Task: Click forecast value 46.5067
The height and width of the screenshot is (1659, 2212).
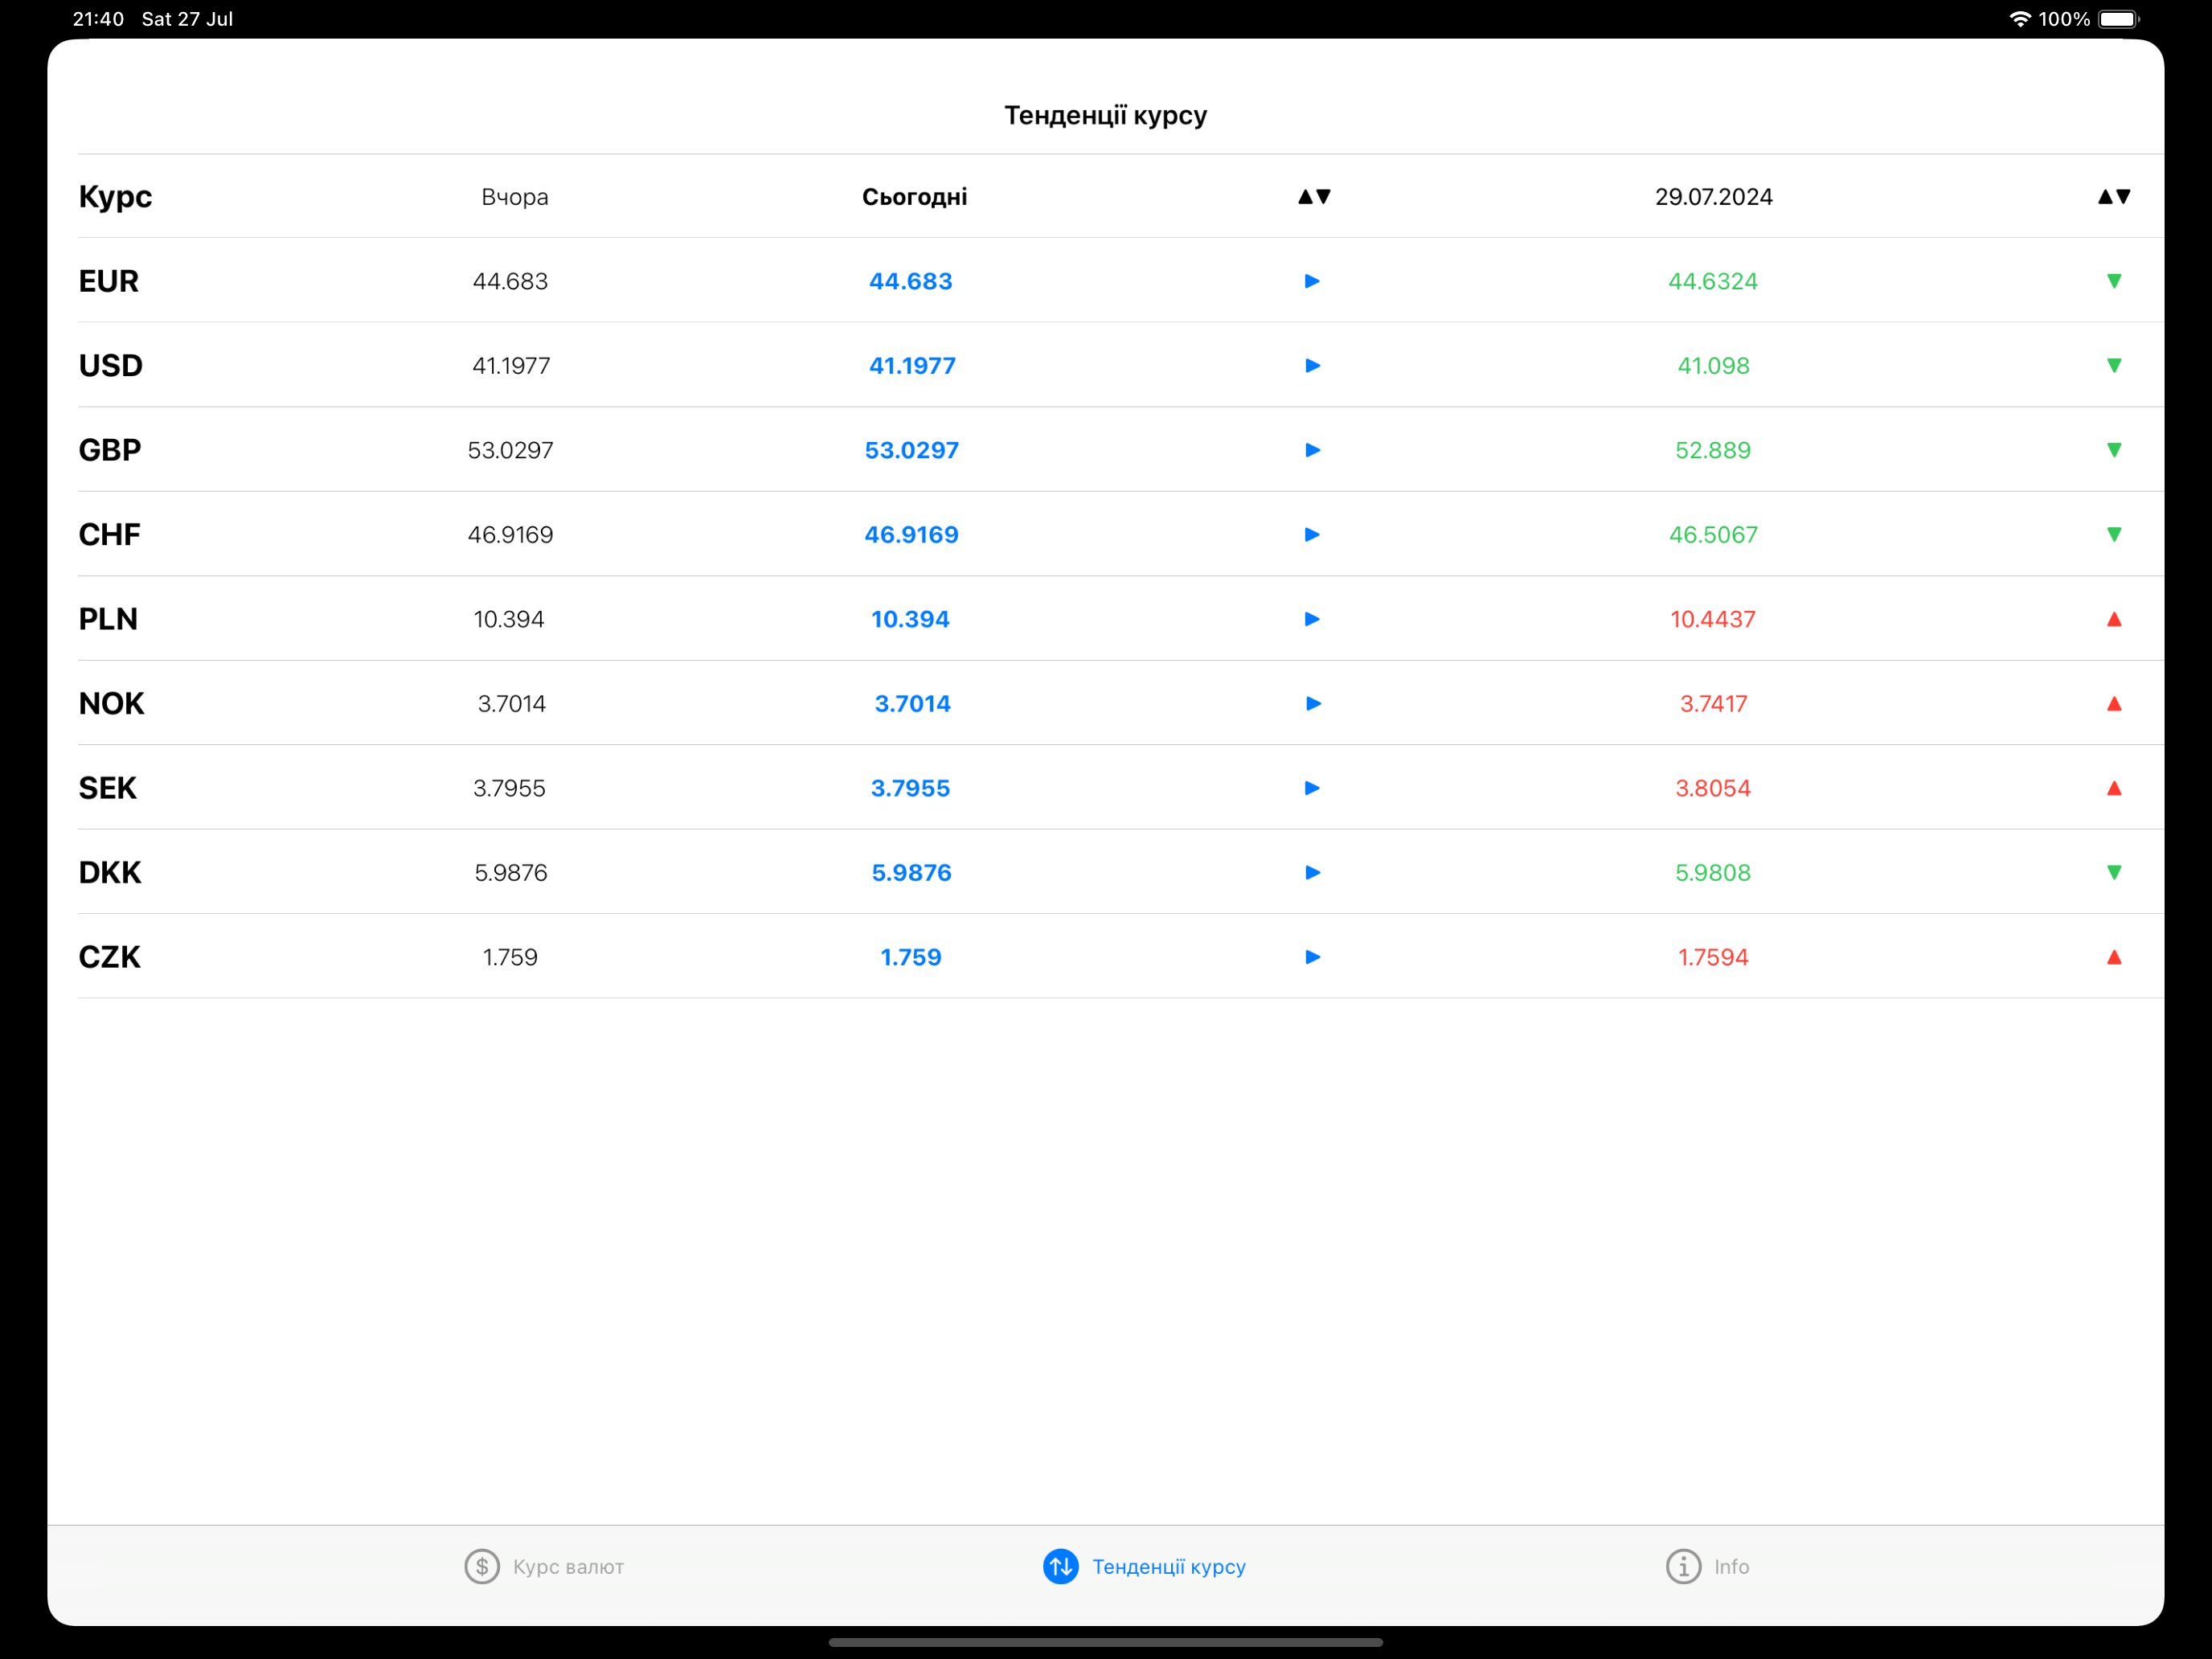Action: tap(1713, 534)
